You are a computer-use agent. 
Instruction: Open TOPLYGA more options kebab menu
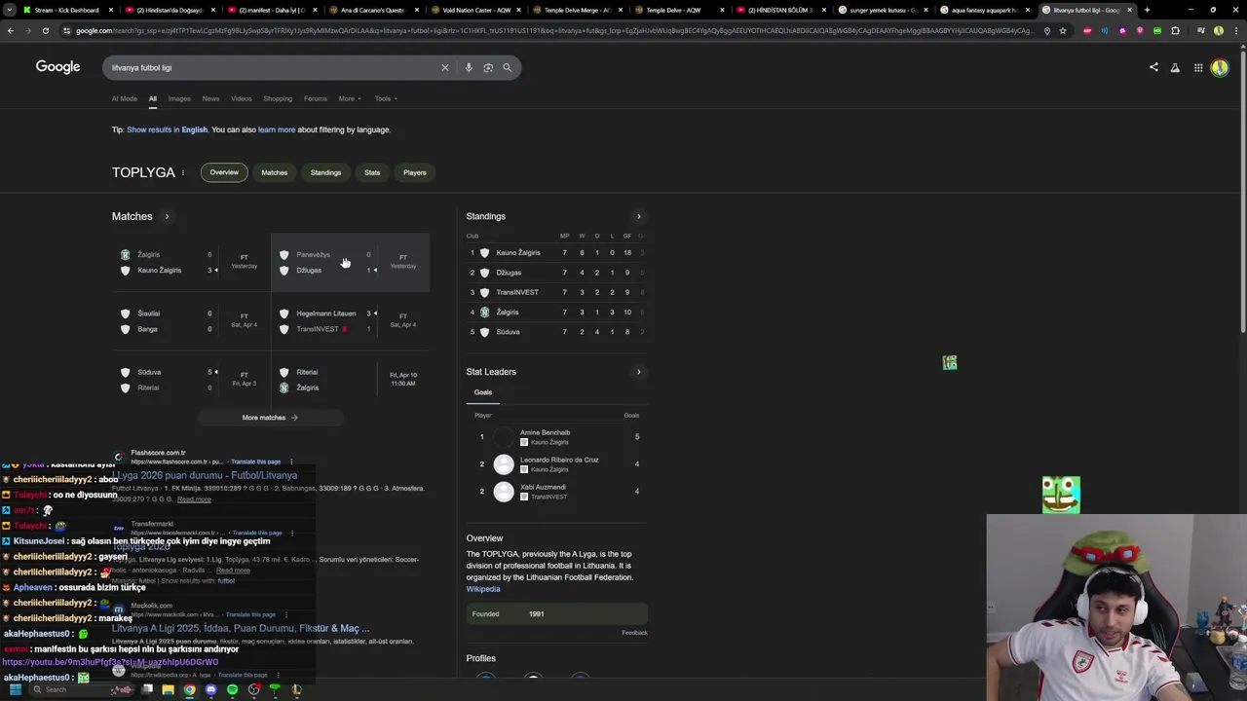(183, 172)
